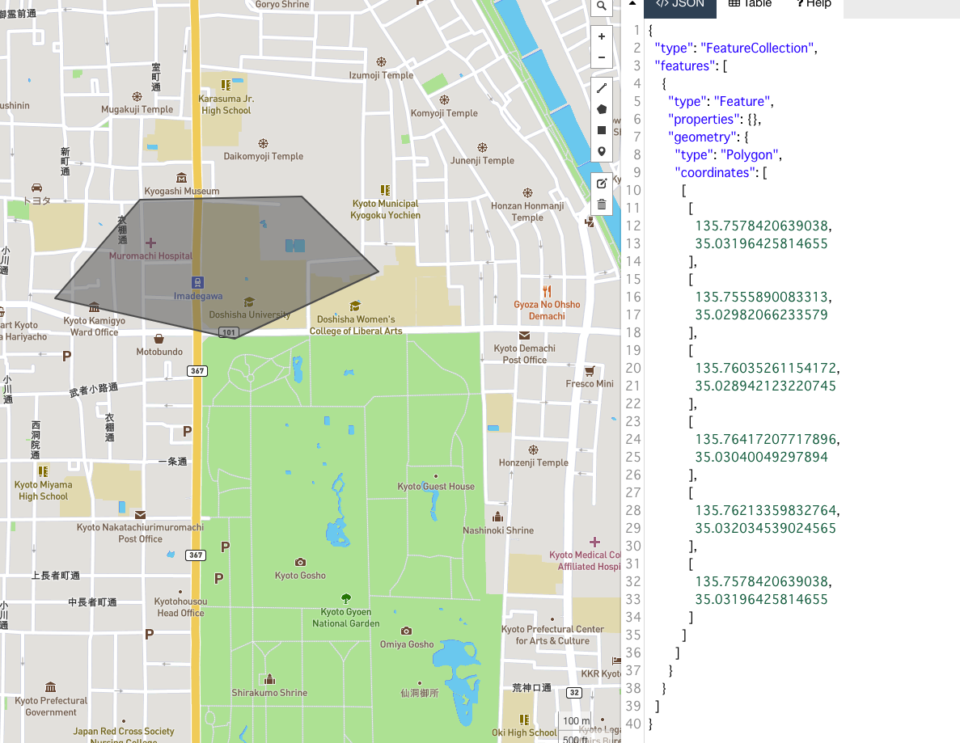Click the Gyoza No Ohsho restaurant icon
960x743 pixels.
[547, 291]
